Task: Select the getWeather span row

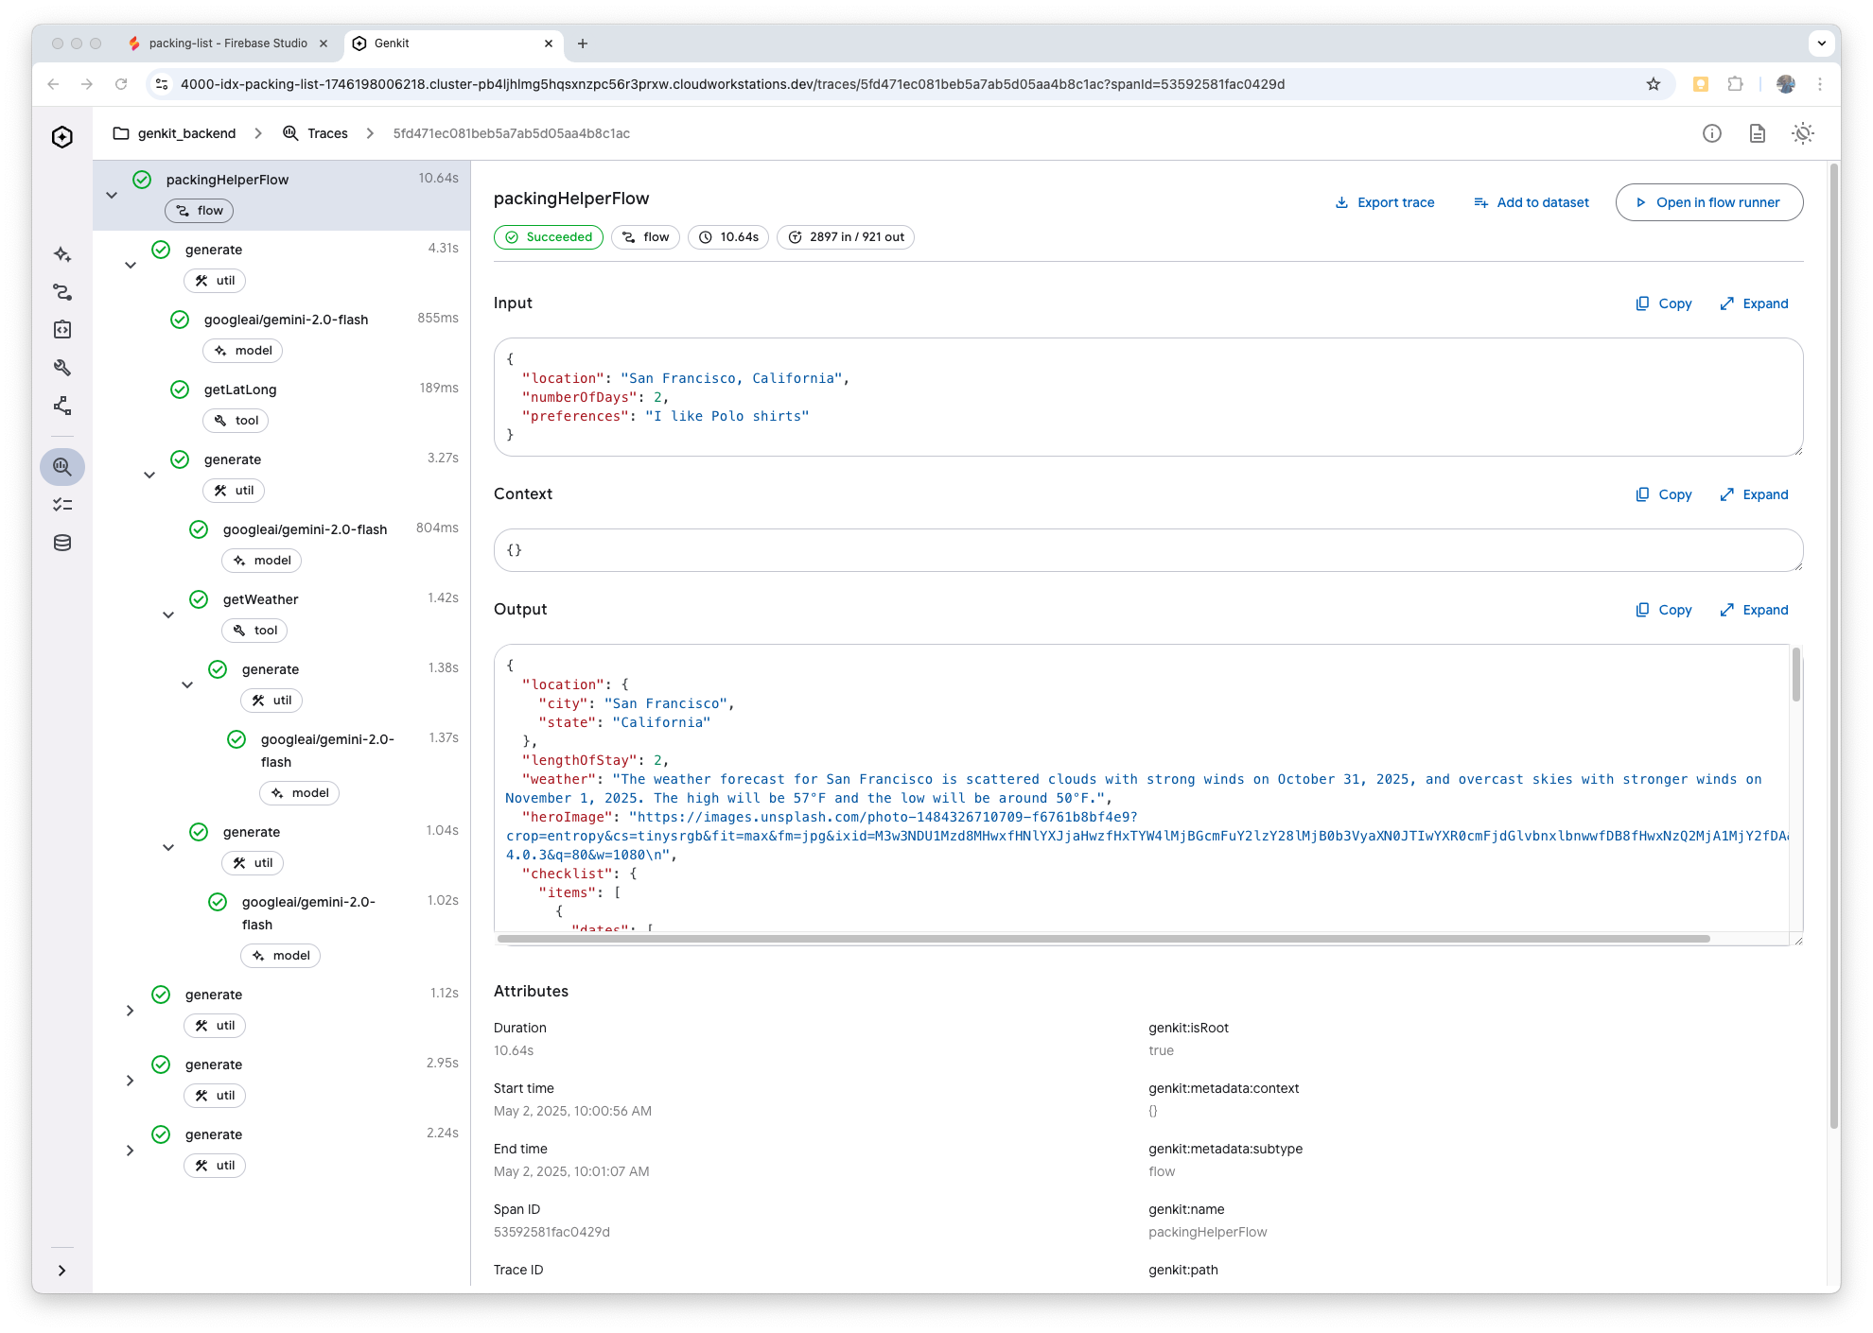Action: 281,615
